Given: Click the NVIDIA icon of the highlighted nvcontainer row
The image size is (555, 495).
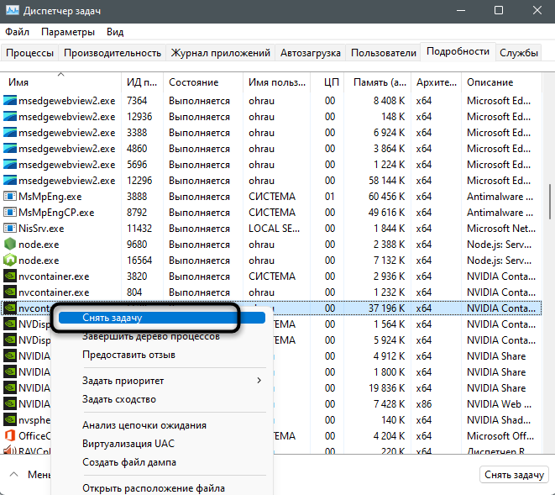Looking at the screenshot, I should 10,308.
